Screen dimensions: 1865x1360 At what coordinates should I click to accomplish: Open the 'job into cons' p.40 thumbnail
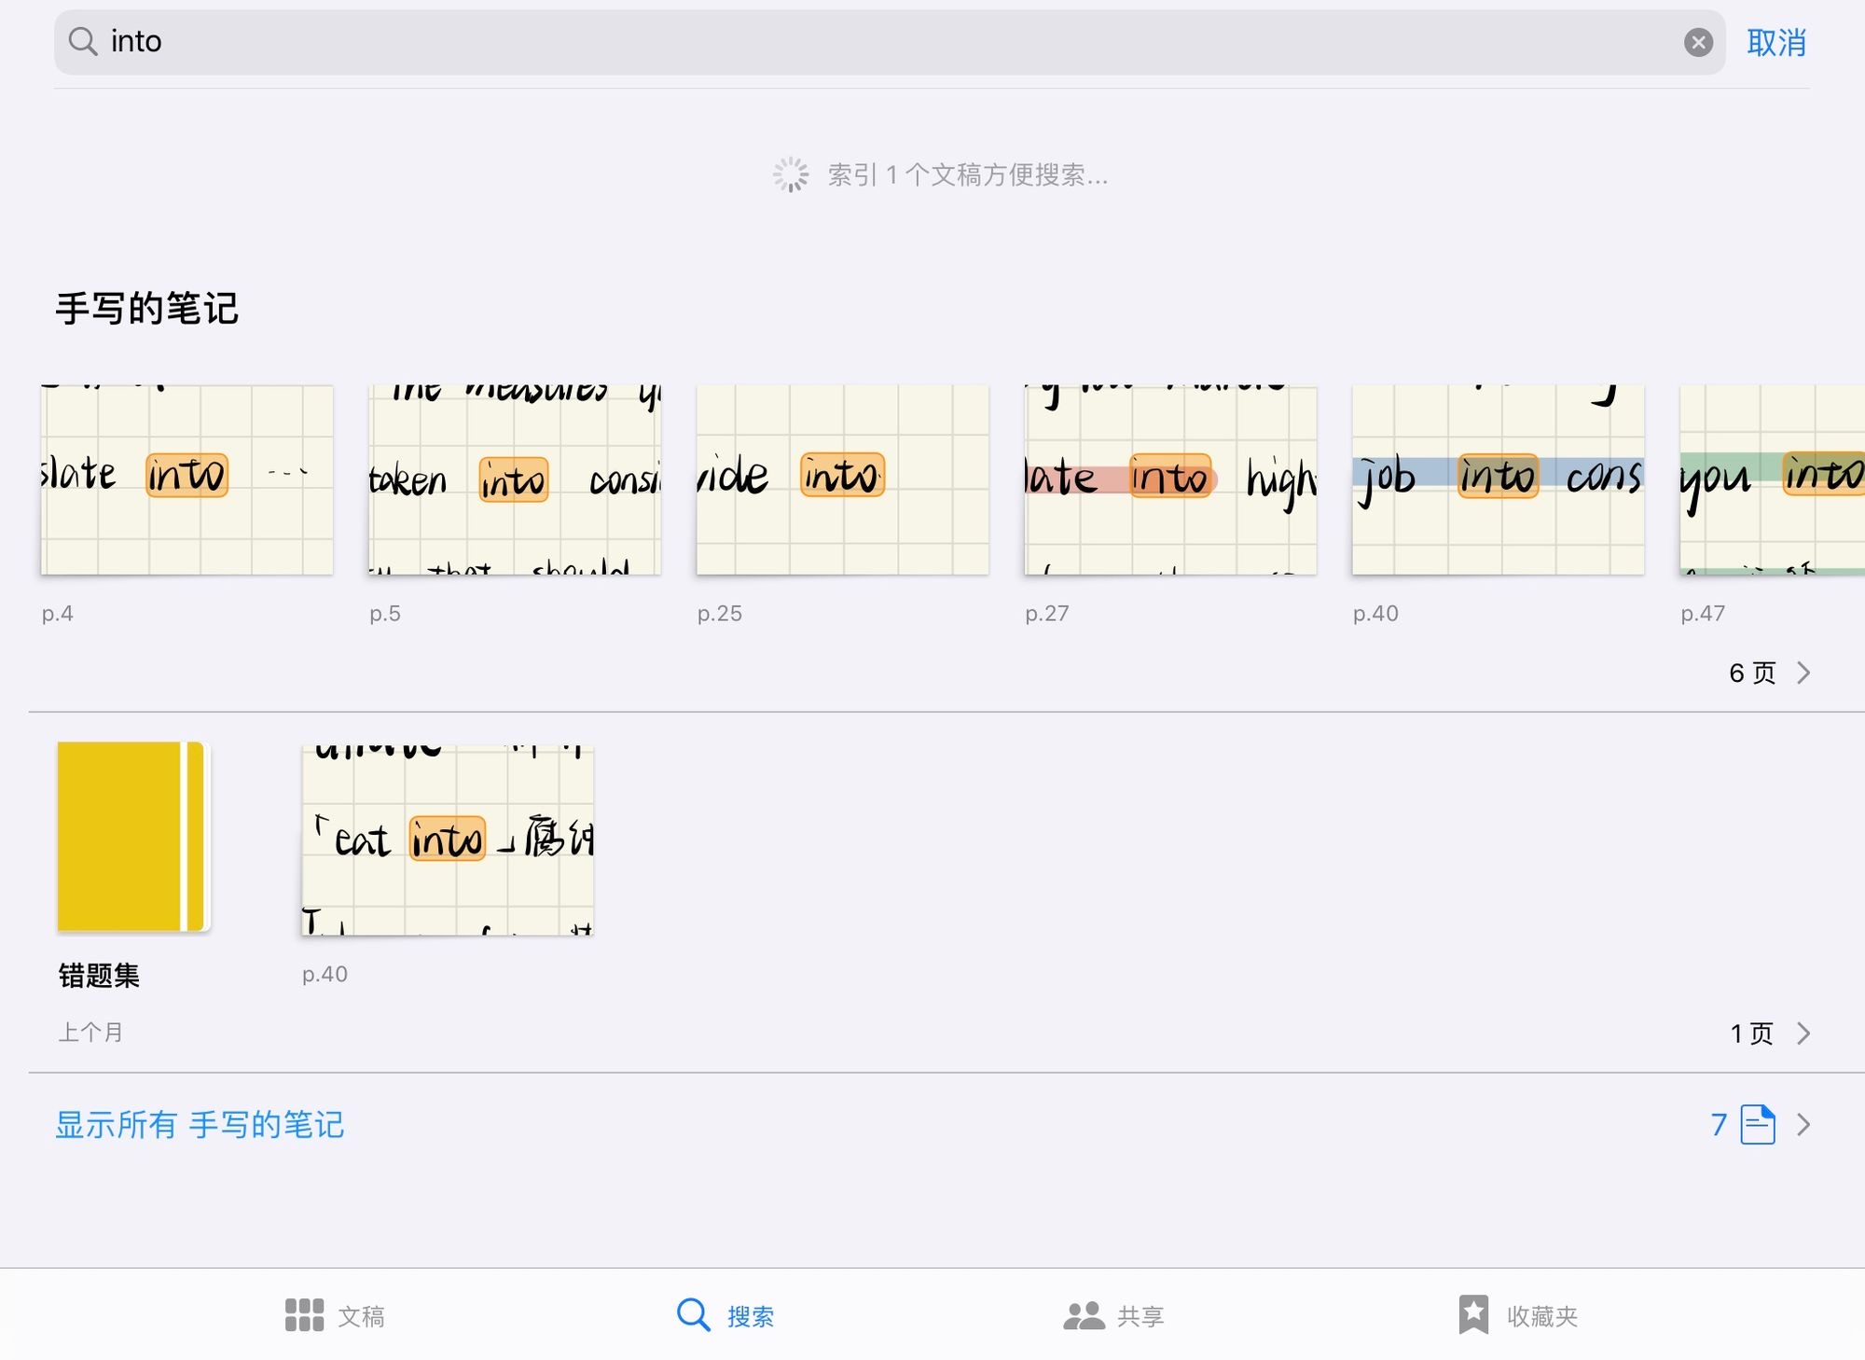(1498, 479)
